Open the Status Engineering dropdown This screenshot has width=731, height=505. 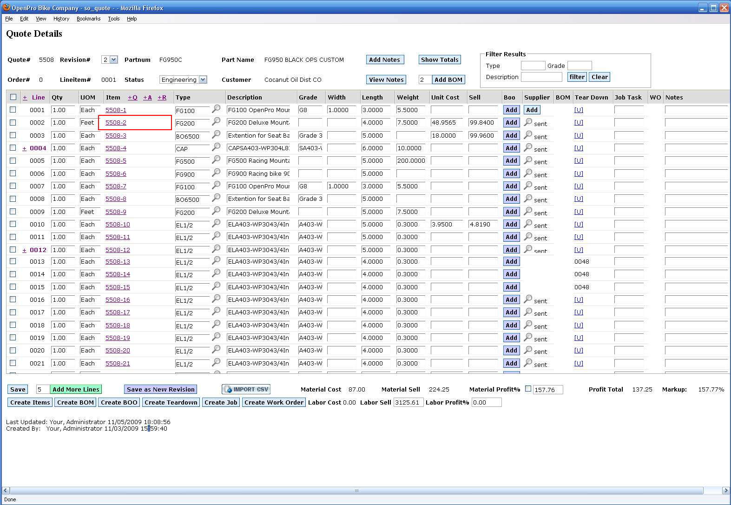[183, 80]
